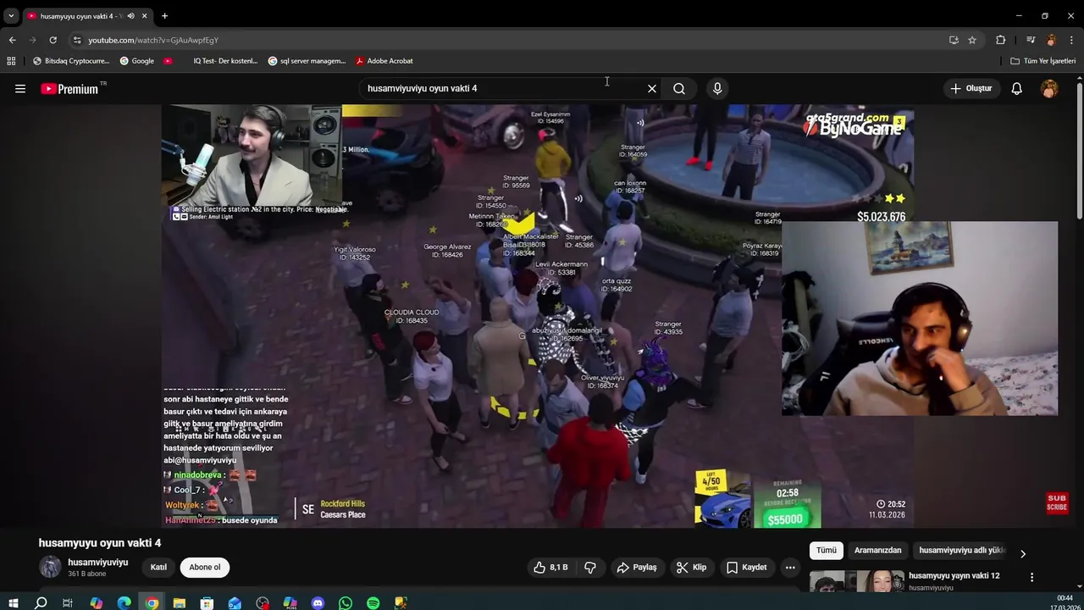
Task: View site information icon in address bar
Action: coord(77,40)
